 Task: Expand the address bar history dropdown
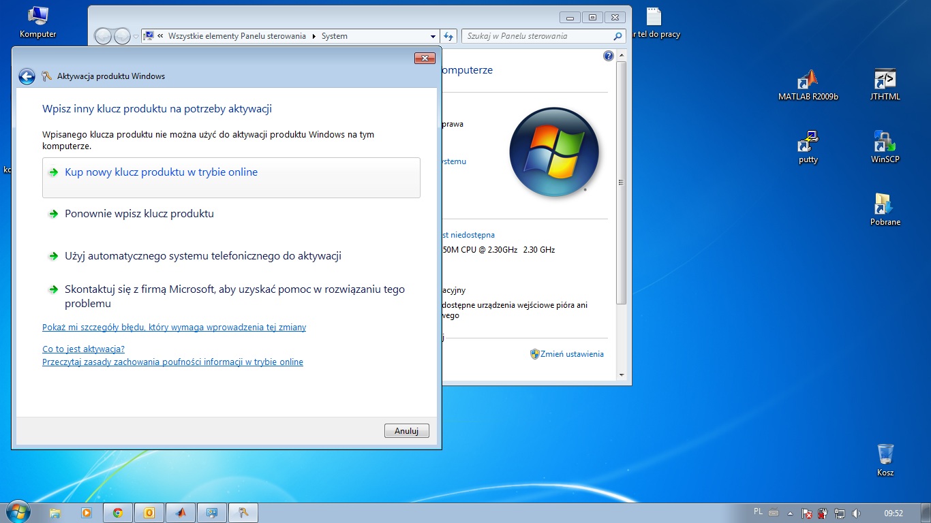pos(433,36)
